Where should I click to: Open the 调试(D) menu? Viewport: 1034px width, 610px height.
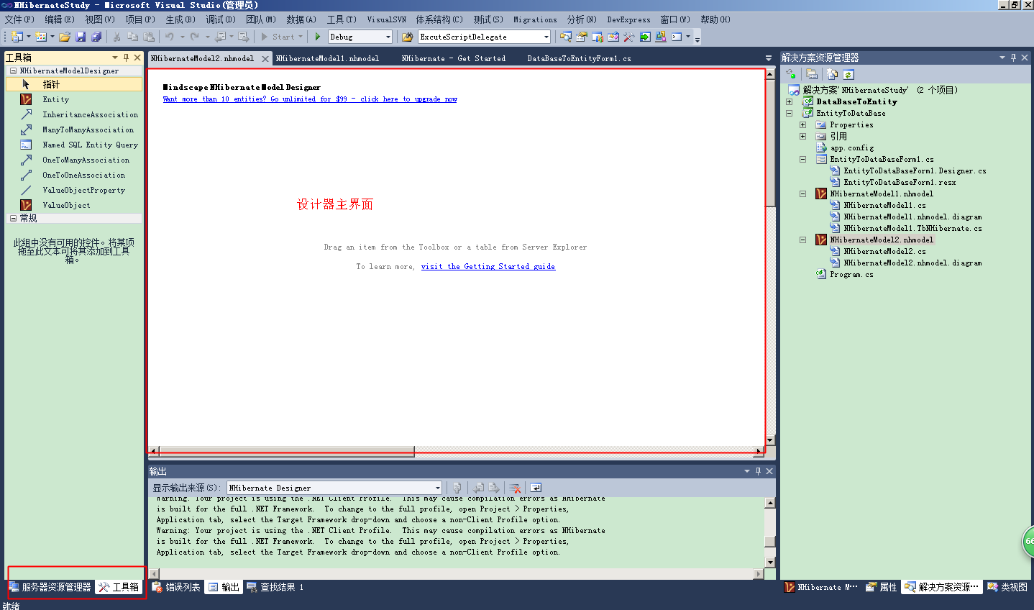pos(221,19)
